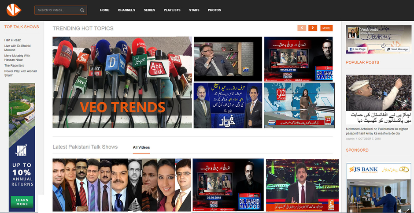Open Harf e Raaz talk show
Screen dimensions: 414x213
point(12,40)
